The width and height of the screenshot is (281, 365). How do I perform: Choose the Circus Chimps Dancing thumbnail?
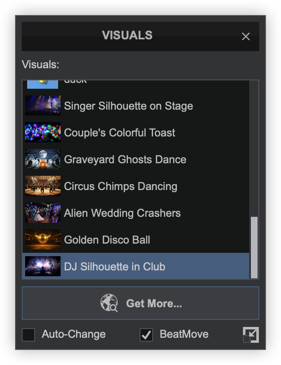point(43,186)
